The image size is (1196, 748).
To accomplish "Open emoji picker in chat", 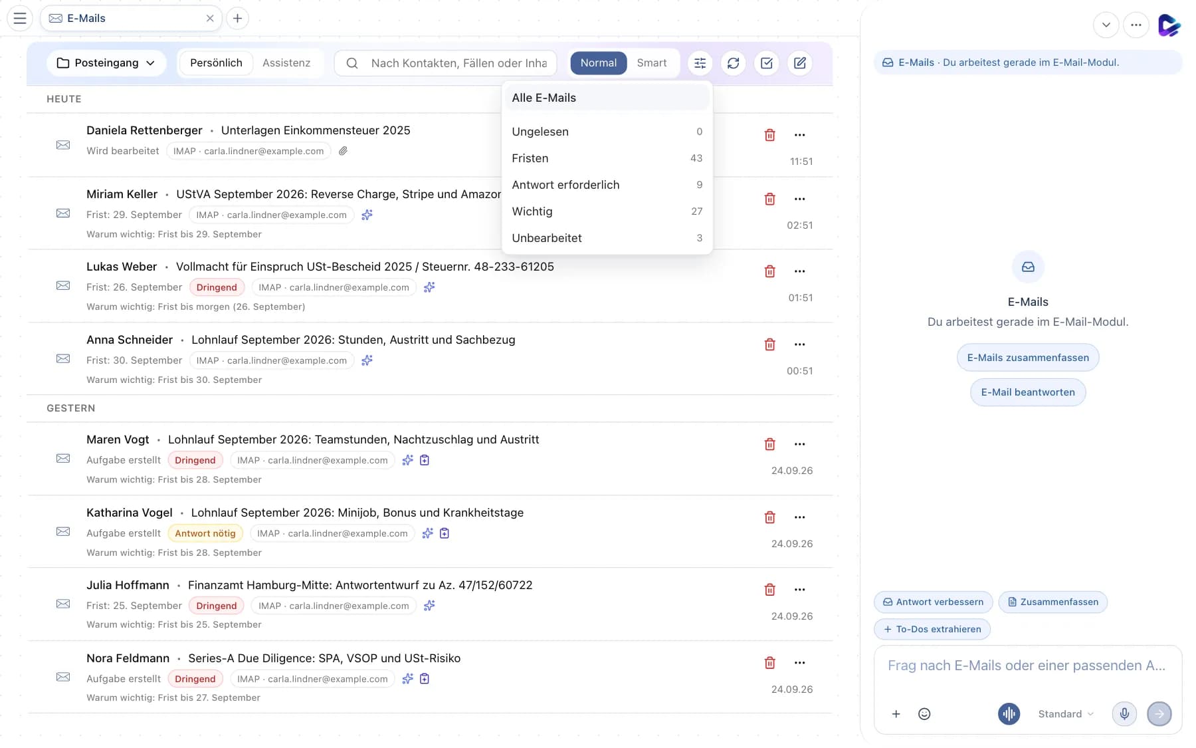I will (924, 714).
